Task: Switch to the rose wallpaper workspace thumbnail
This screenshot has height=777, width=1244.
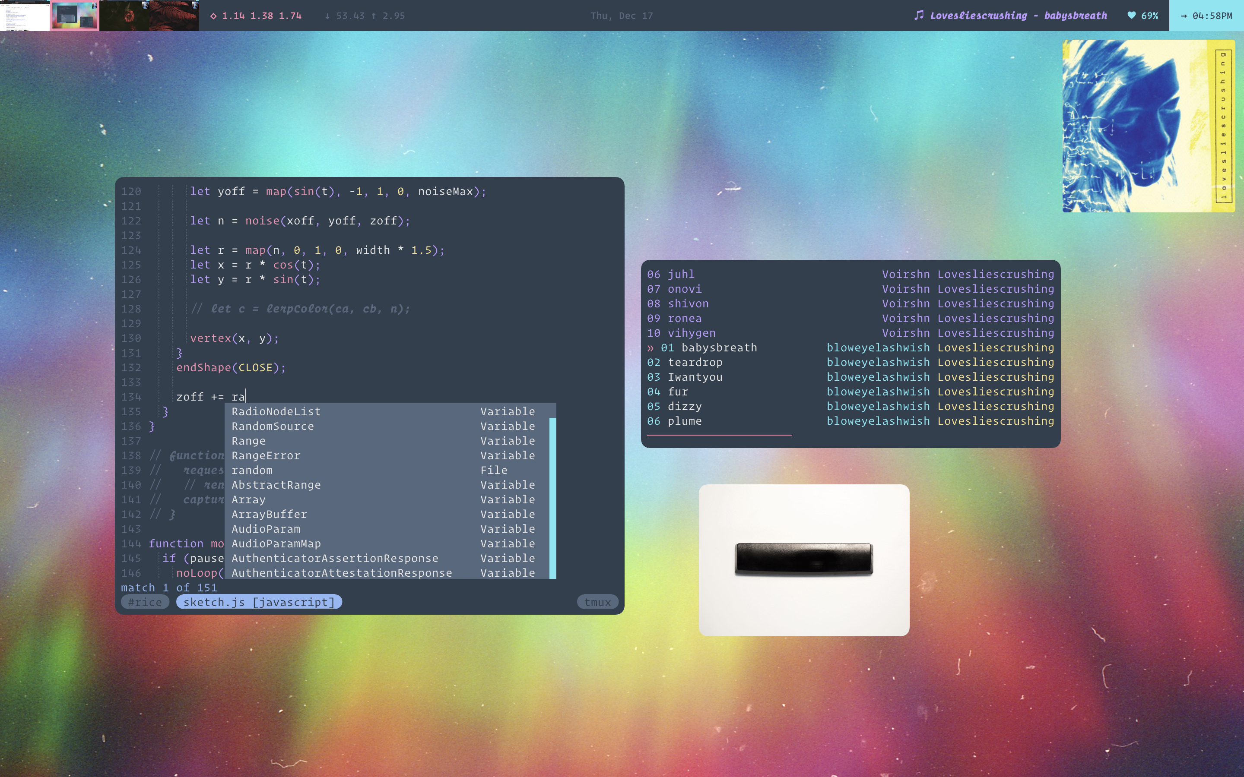Action: (124, 16)
